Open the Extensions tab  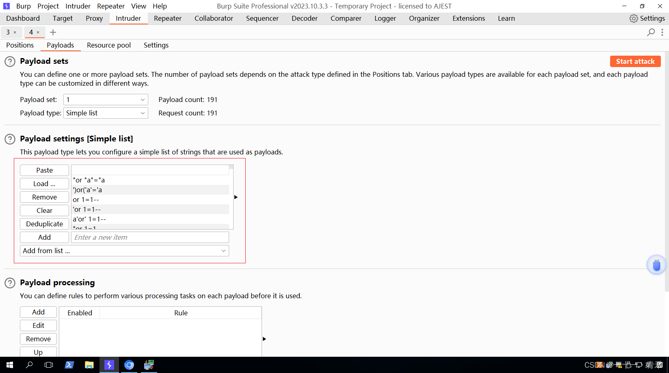click(x=469, y=18)
